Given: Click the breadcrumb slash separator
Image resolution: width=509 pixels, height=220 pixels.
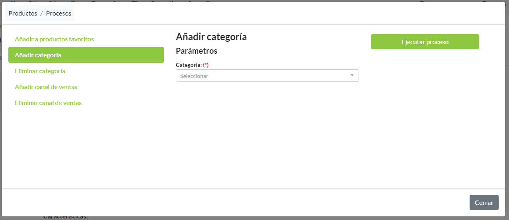Looking at the screenshot, I should (x=41, y=14).
